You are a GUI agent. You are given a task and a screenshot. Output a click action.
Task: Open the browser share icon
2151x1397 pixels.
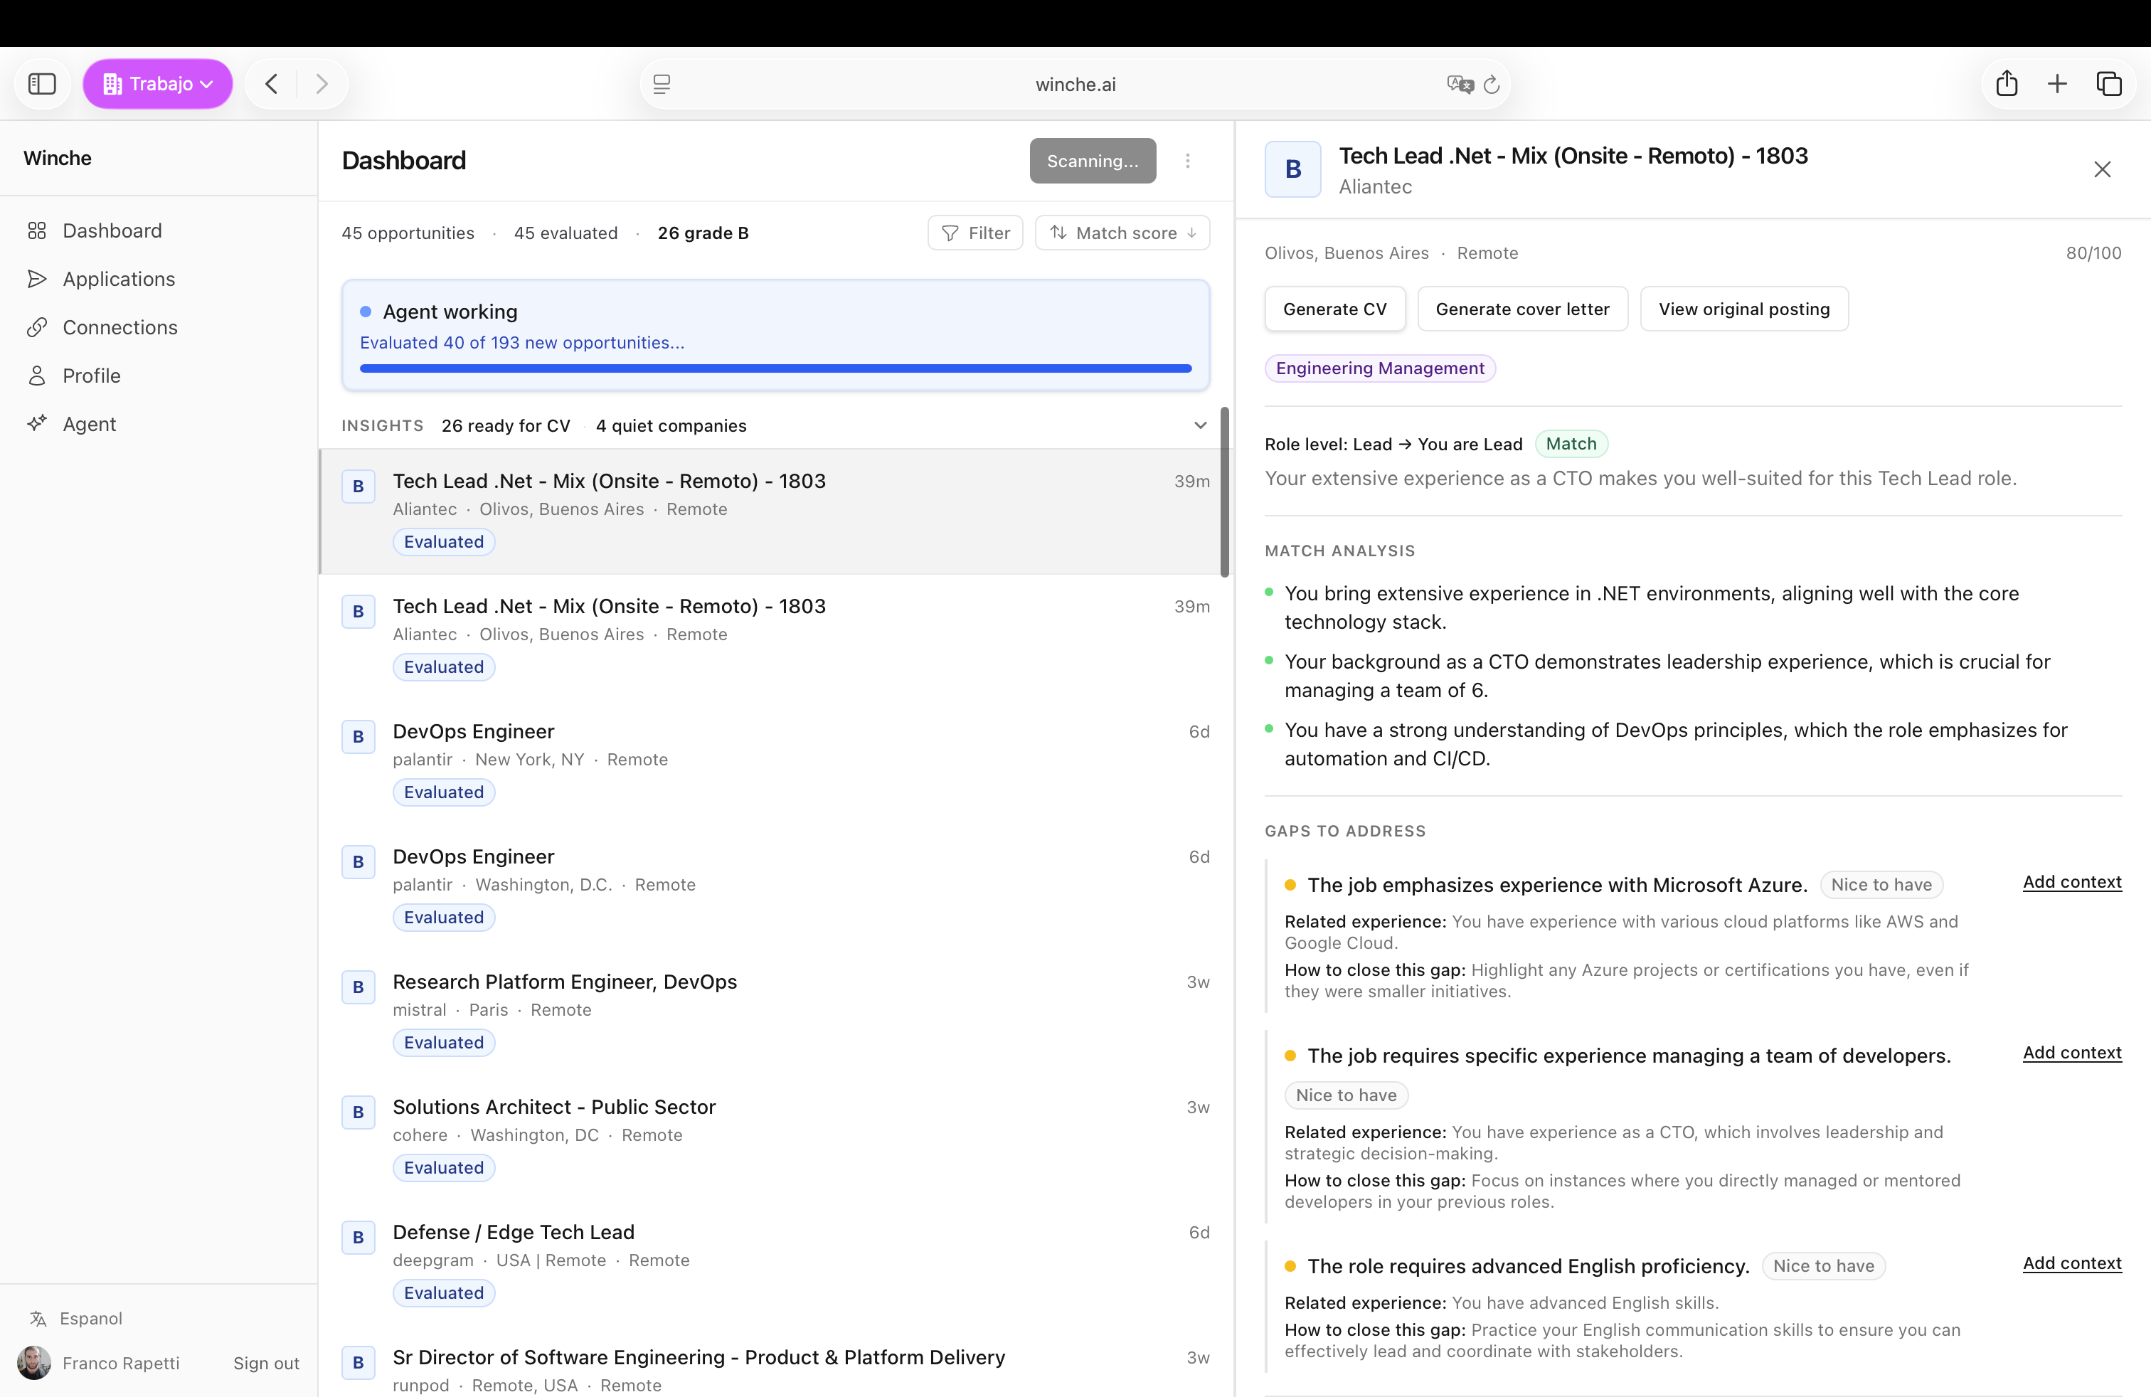tap(2007, 84)
